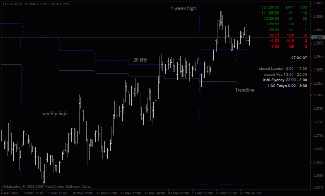Screen dimensions: 325x196
Task: Click the M15 timeframe label
Action: (x=290, y=41)
